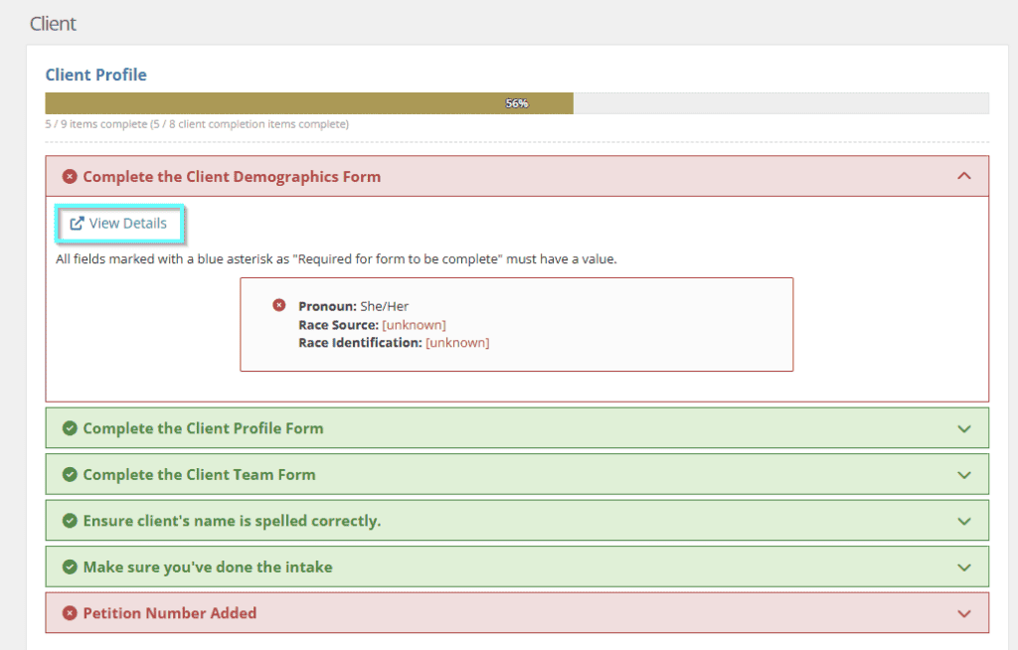Screen dimensions: 1018x650
Task: Click the Race Source unknown value
Action: [x=414, y=325]
